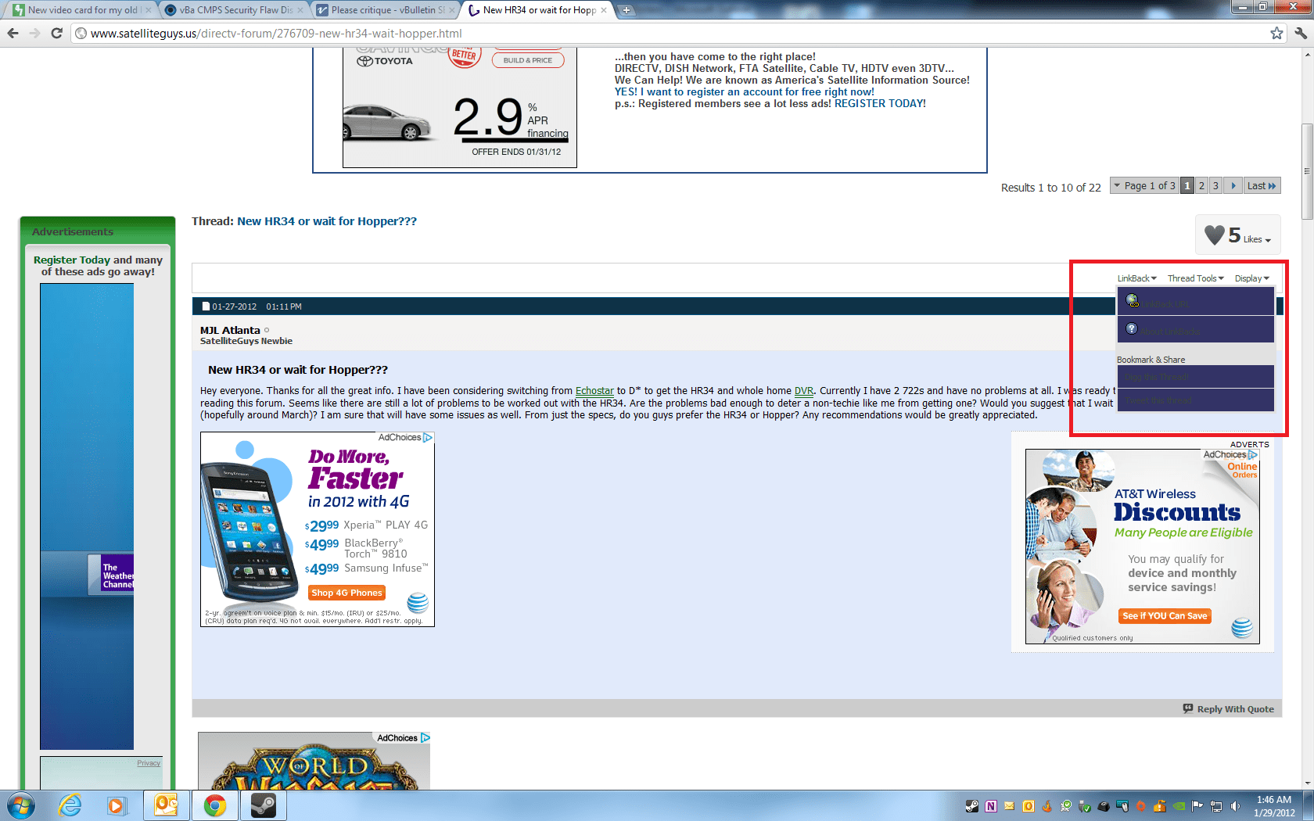
Task: Open the Chrome wrench settings menu
Action: click(x=1300, y=33)
